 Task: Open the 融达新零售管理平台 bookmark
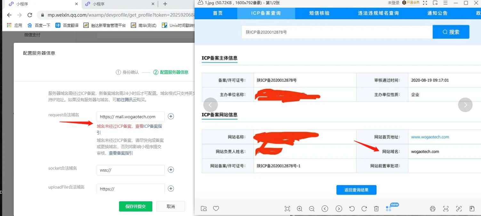(105, 25)
